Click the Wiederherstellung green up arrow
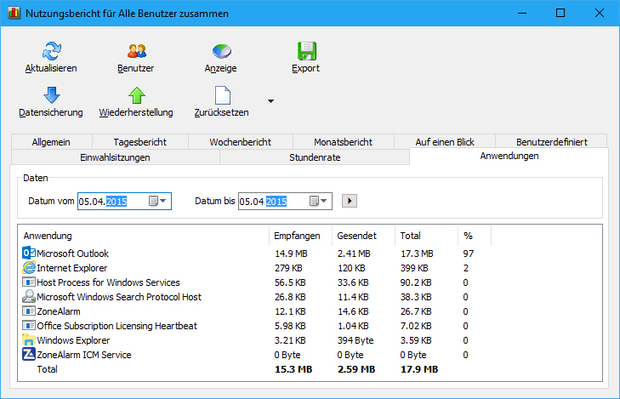 tap(136, 95)
